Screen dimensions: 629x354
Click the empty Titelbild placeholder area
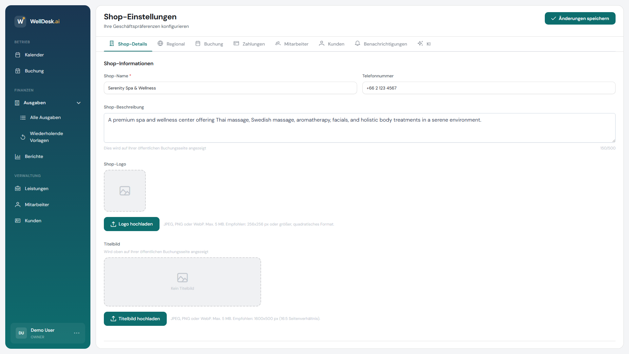[x=182, y=282]
